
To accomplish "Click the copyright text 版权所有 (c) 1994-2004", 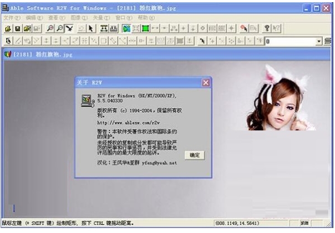I will 125,110.
